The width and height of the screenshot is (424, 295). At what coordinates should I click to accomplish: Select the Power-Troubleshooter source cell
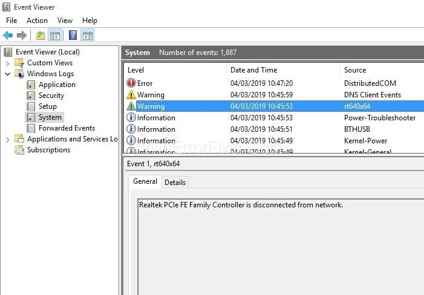click(x=380, y=118)
